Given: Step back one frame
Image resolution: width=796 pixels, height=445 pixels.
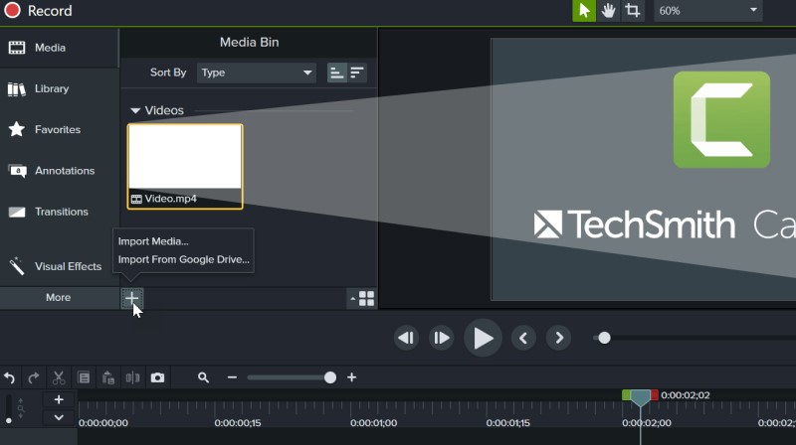Looking at the screenshot, I should pos(406,338).
